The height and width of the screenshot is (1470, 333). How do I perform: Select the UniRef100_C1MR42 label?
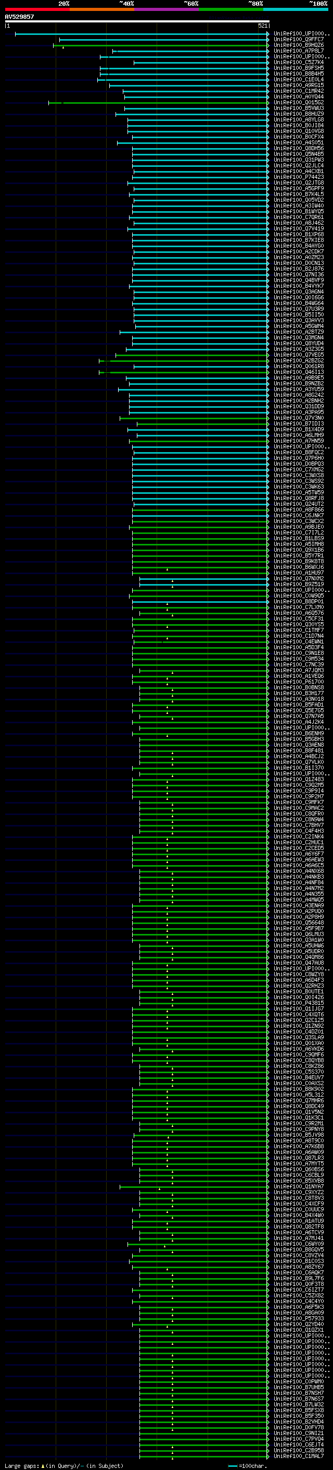299,91
